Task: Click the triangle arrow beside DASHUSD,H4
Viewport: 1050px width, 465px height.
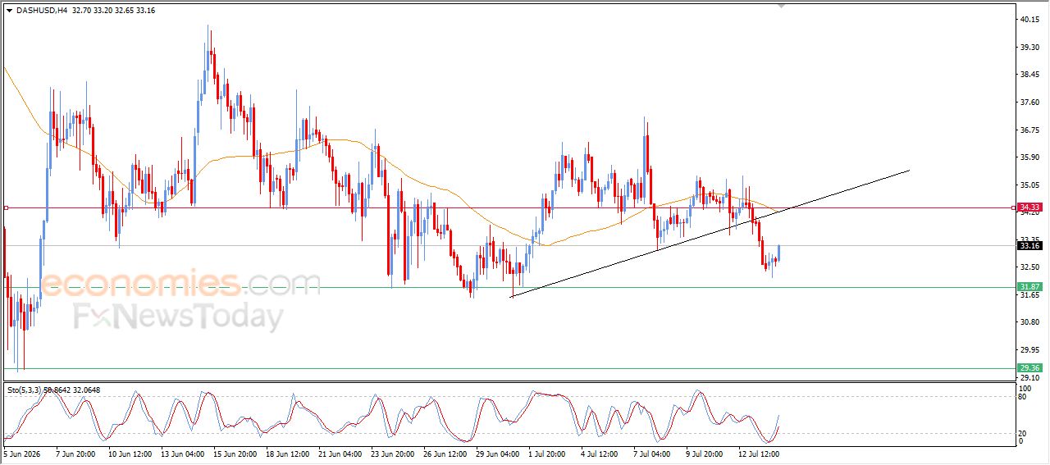Action: pyautogui.click(x=9, y=10)
